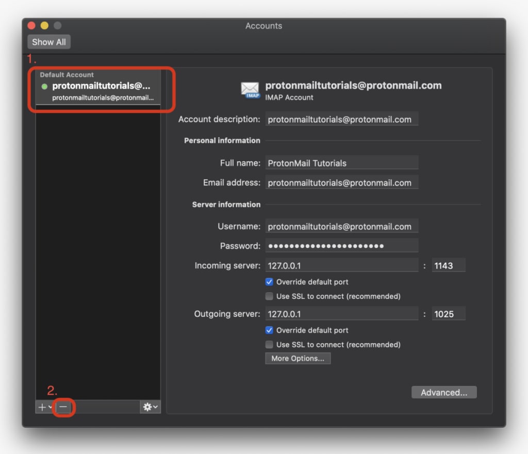This screenshot has height=454, width=528.
Task: Click the Full name field
Action: [x=342, y=163]
